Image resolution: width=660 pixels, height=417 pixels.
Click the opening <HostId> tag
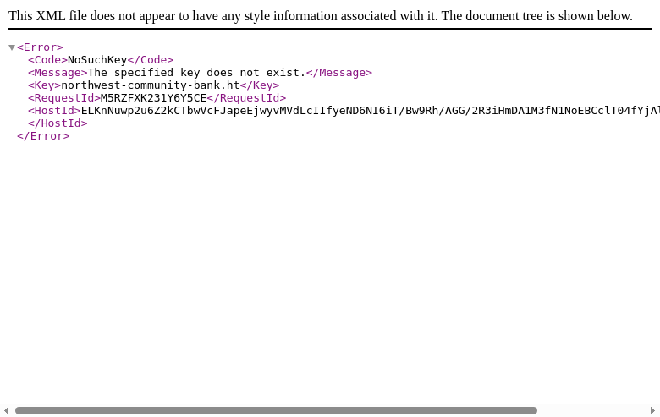(x=54, y=110)
